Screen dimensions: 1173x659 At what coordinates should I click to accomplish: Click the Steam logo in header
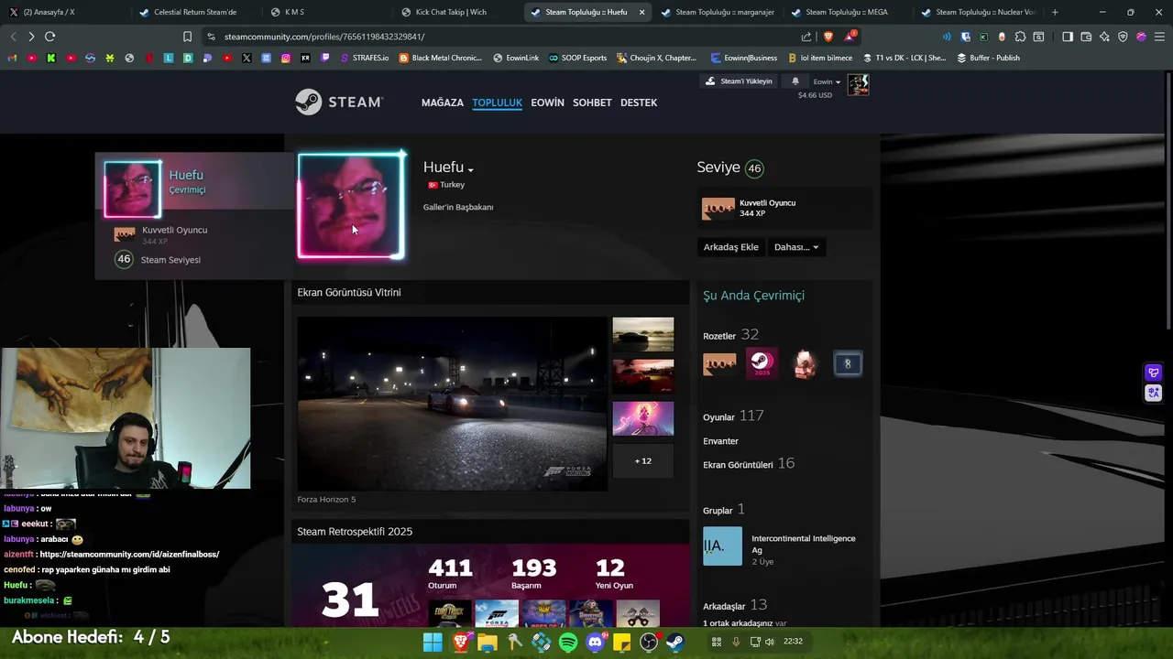(339, 102)
